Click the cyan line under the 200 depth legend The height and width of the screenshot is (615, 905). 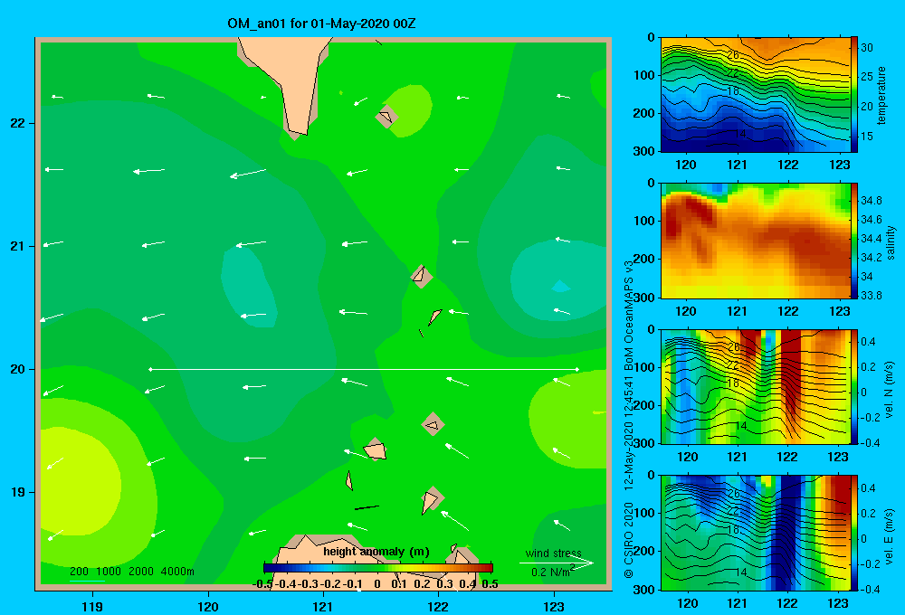pyautogui.click(x=87, y=580)
